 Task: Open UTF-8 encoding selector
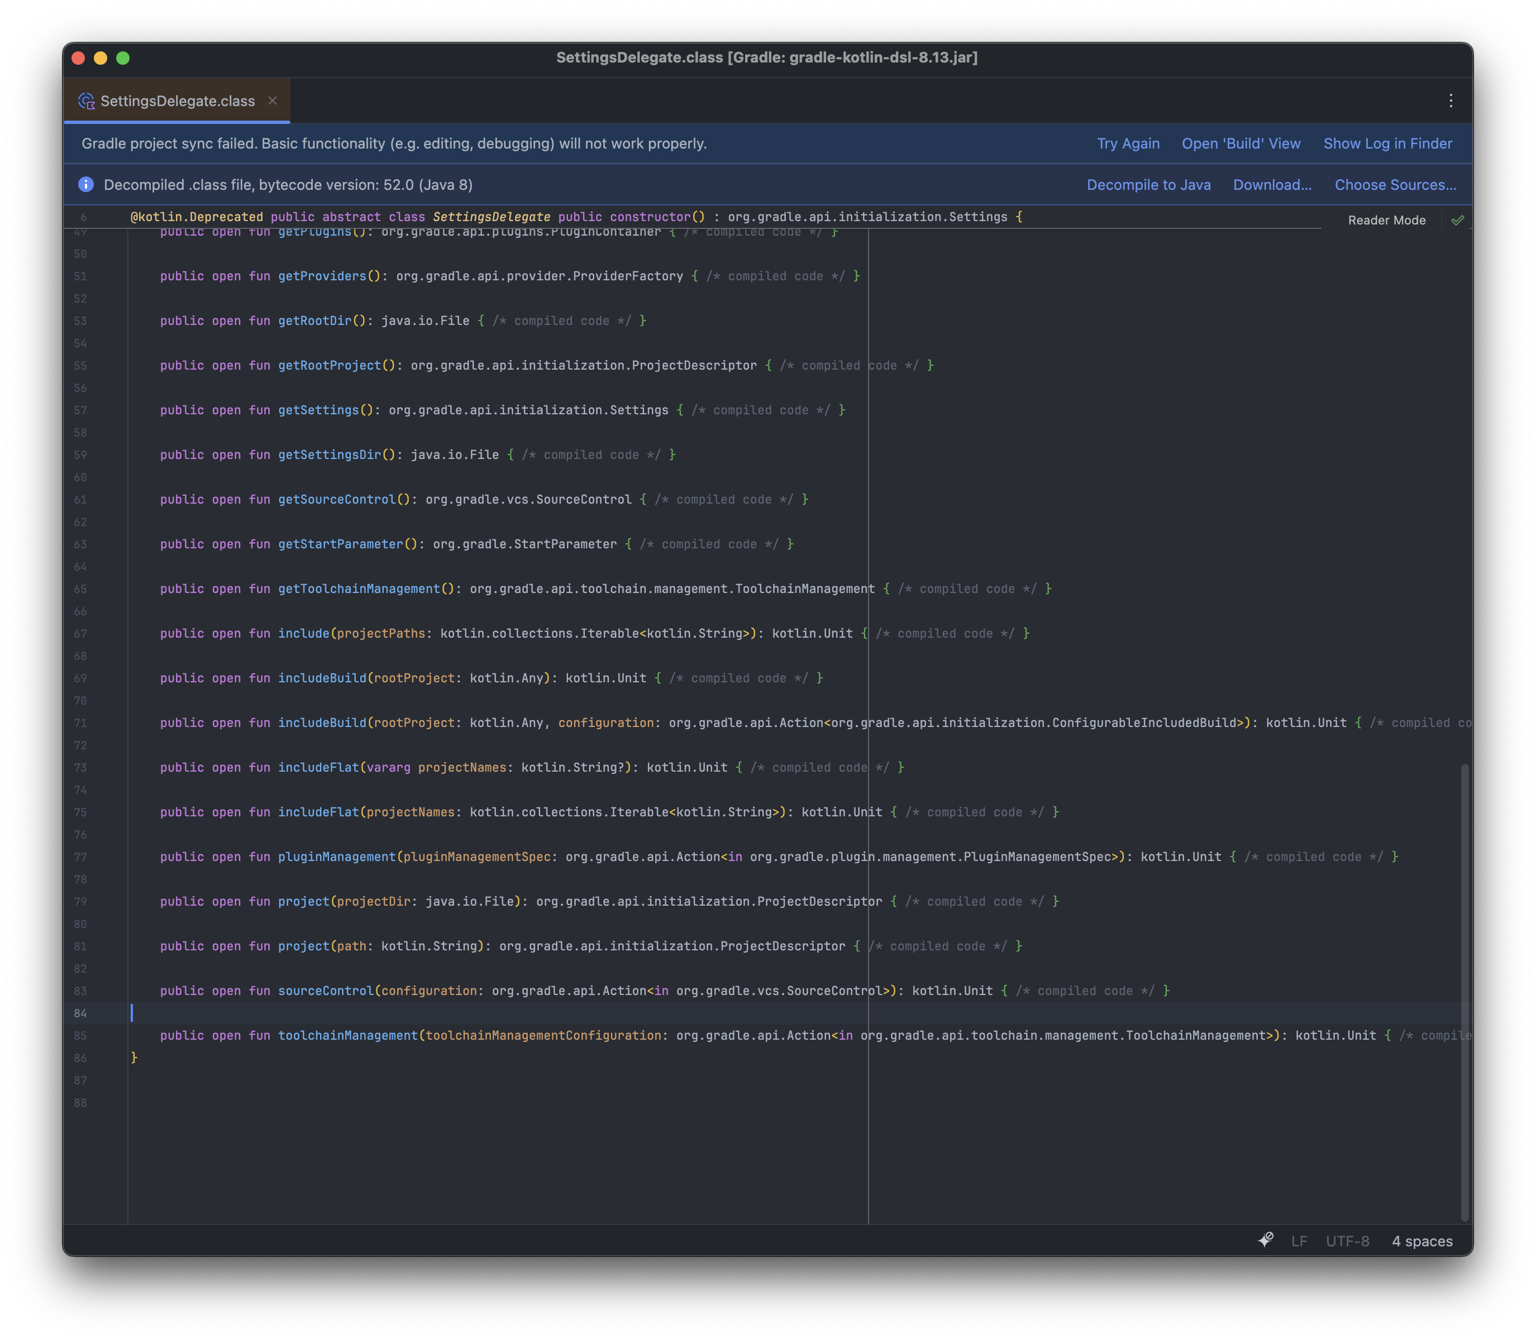(1347, 1241)
